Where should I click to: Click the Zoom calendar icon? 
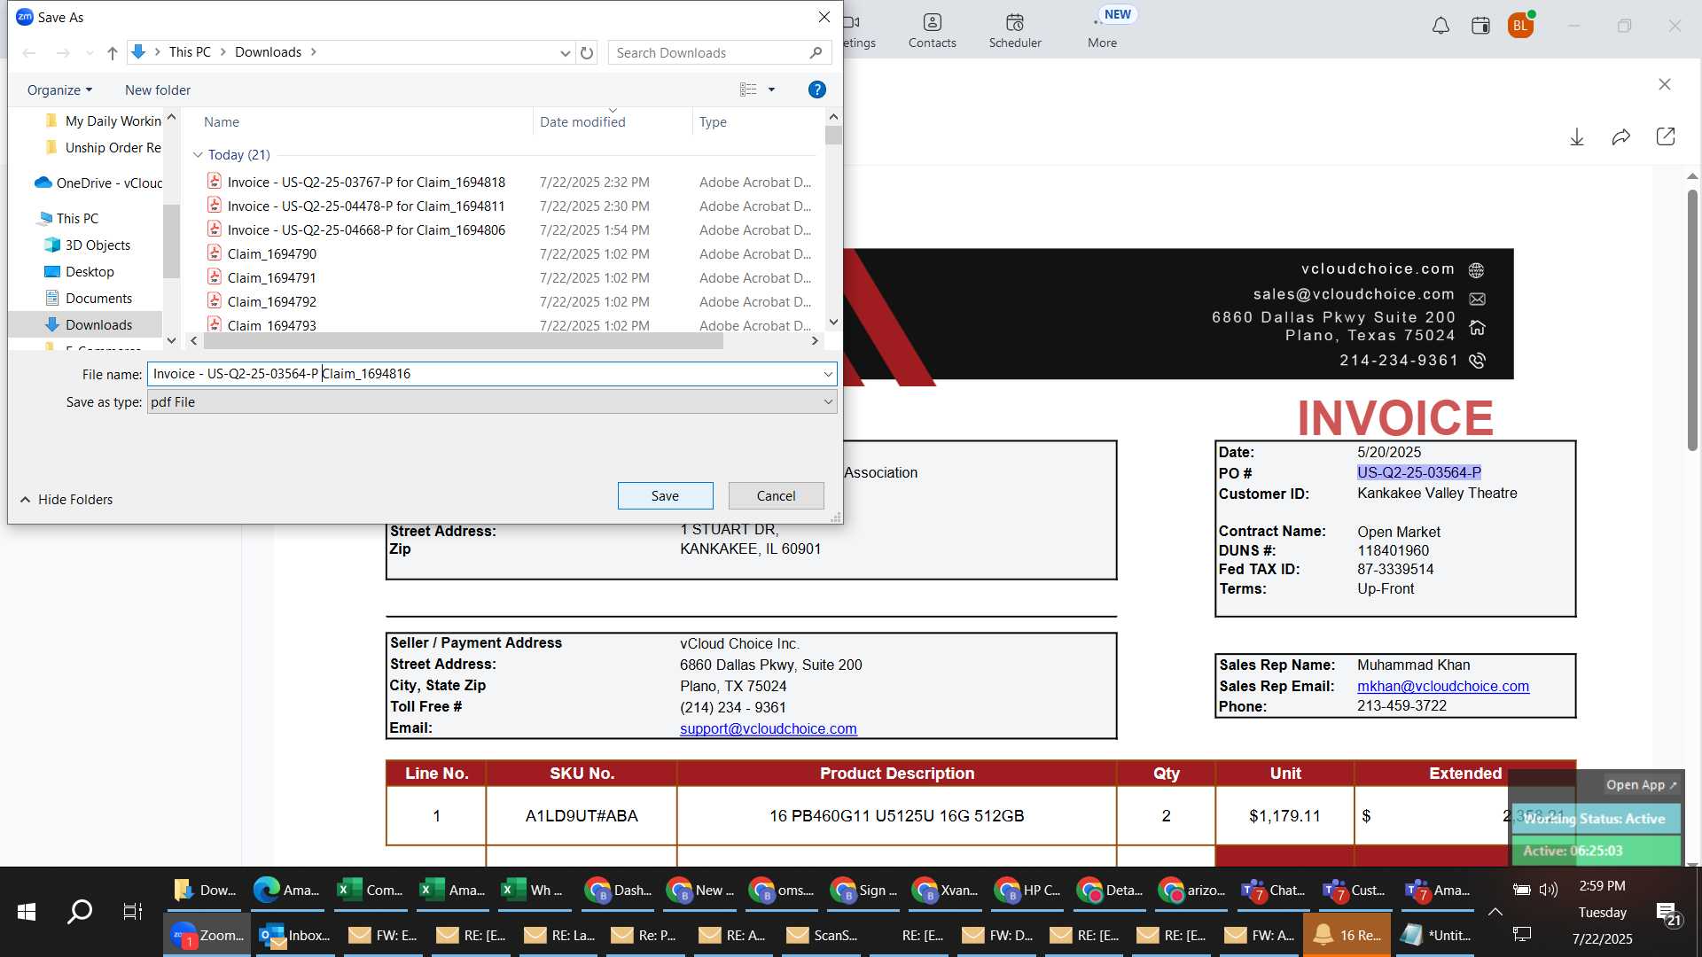(1480, 26)
